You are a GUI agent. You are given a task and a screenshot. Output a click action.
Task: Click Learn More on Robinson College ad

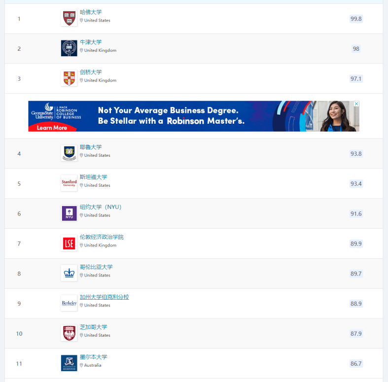tap(52, 128)
